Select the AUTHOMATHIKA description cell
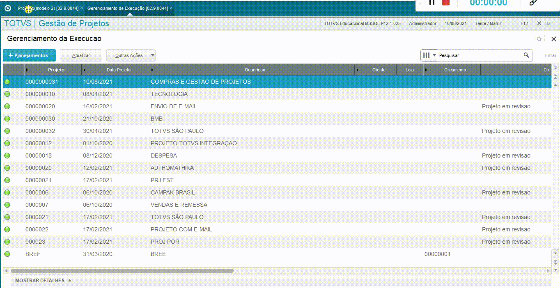560x288 pixels. [x=172, y=168]
